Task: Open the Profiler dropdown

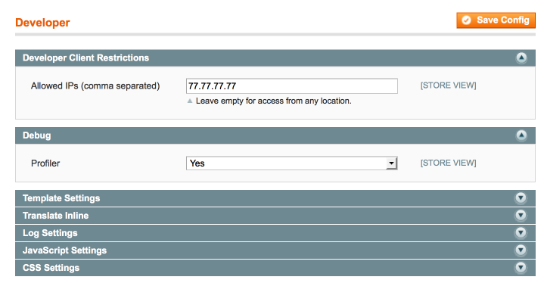Action: click(291, 163)
